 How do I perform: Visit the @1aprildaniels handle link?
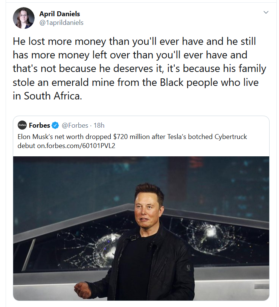pos(61,23)
